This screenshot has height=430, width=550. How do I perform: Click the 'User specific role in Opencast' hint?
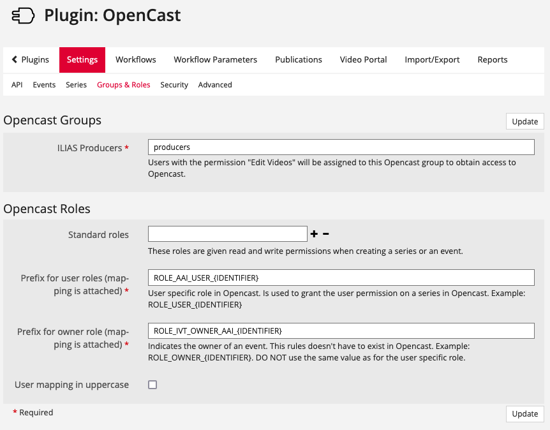click(336, 299)
